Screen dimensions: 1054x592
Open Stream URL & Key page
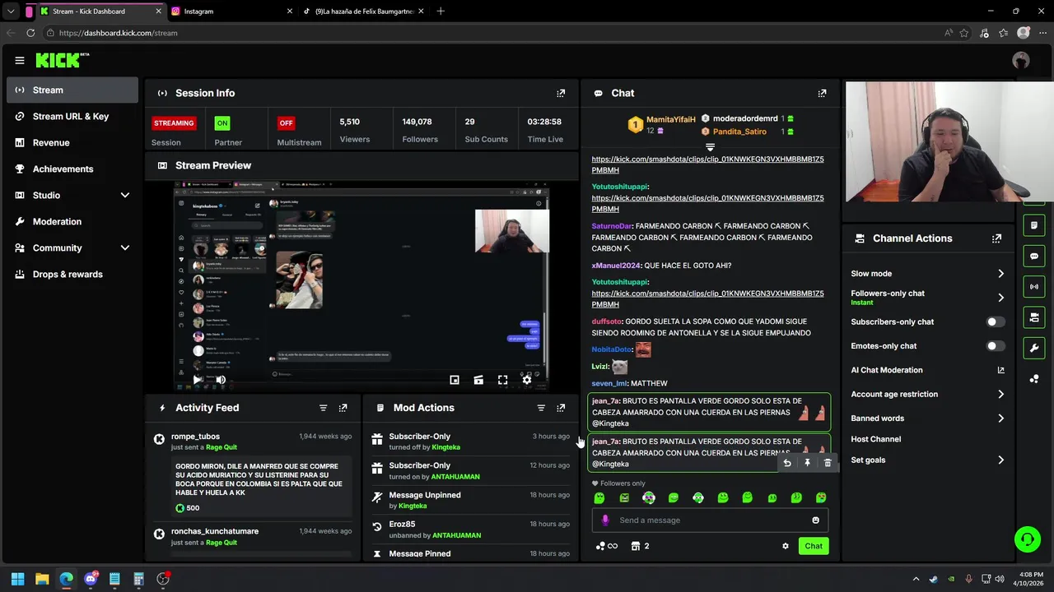pyautogui.click(x=72, y=117)
